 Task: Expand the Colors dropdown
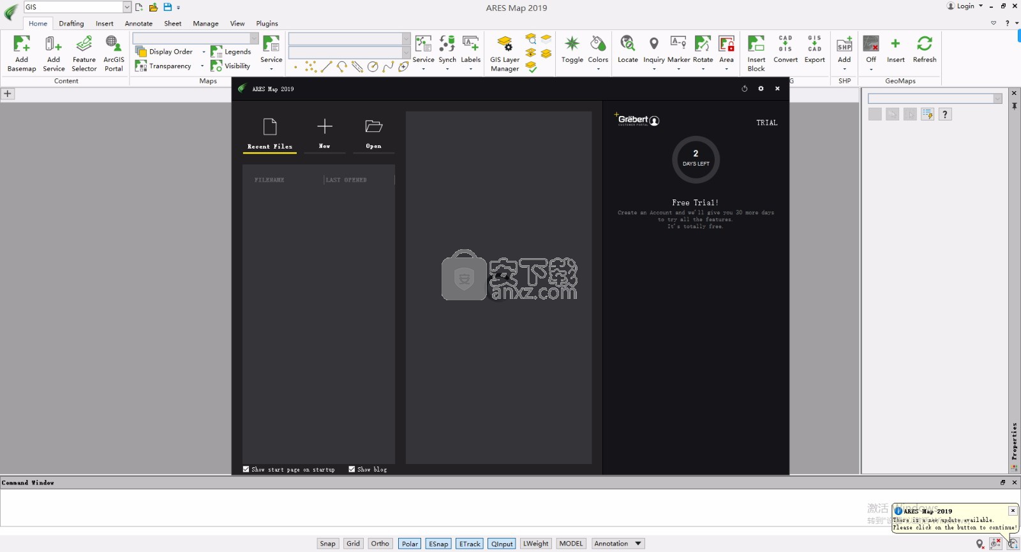[598, 69]
